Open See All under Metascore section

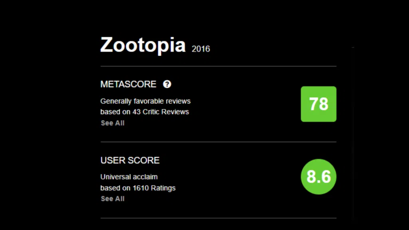tap(112, 123)
